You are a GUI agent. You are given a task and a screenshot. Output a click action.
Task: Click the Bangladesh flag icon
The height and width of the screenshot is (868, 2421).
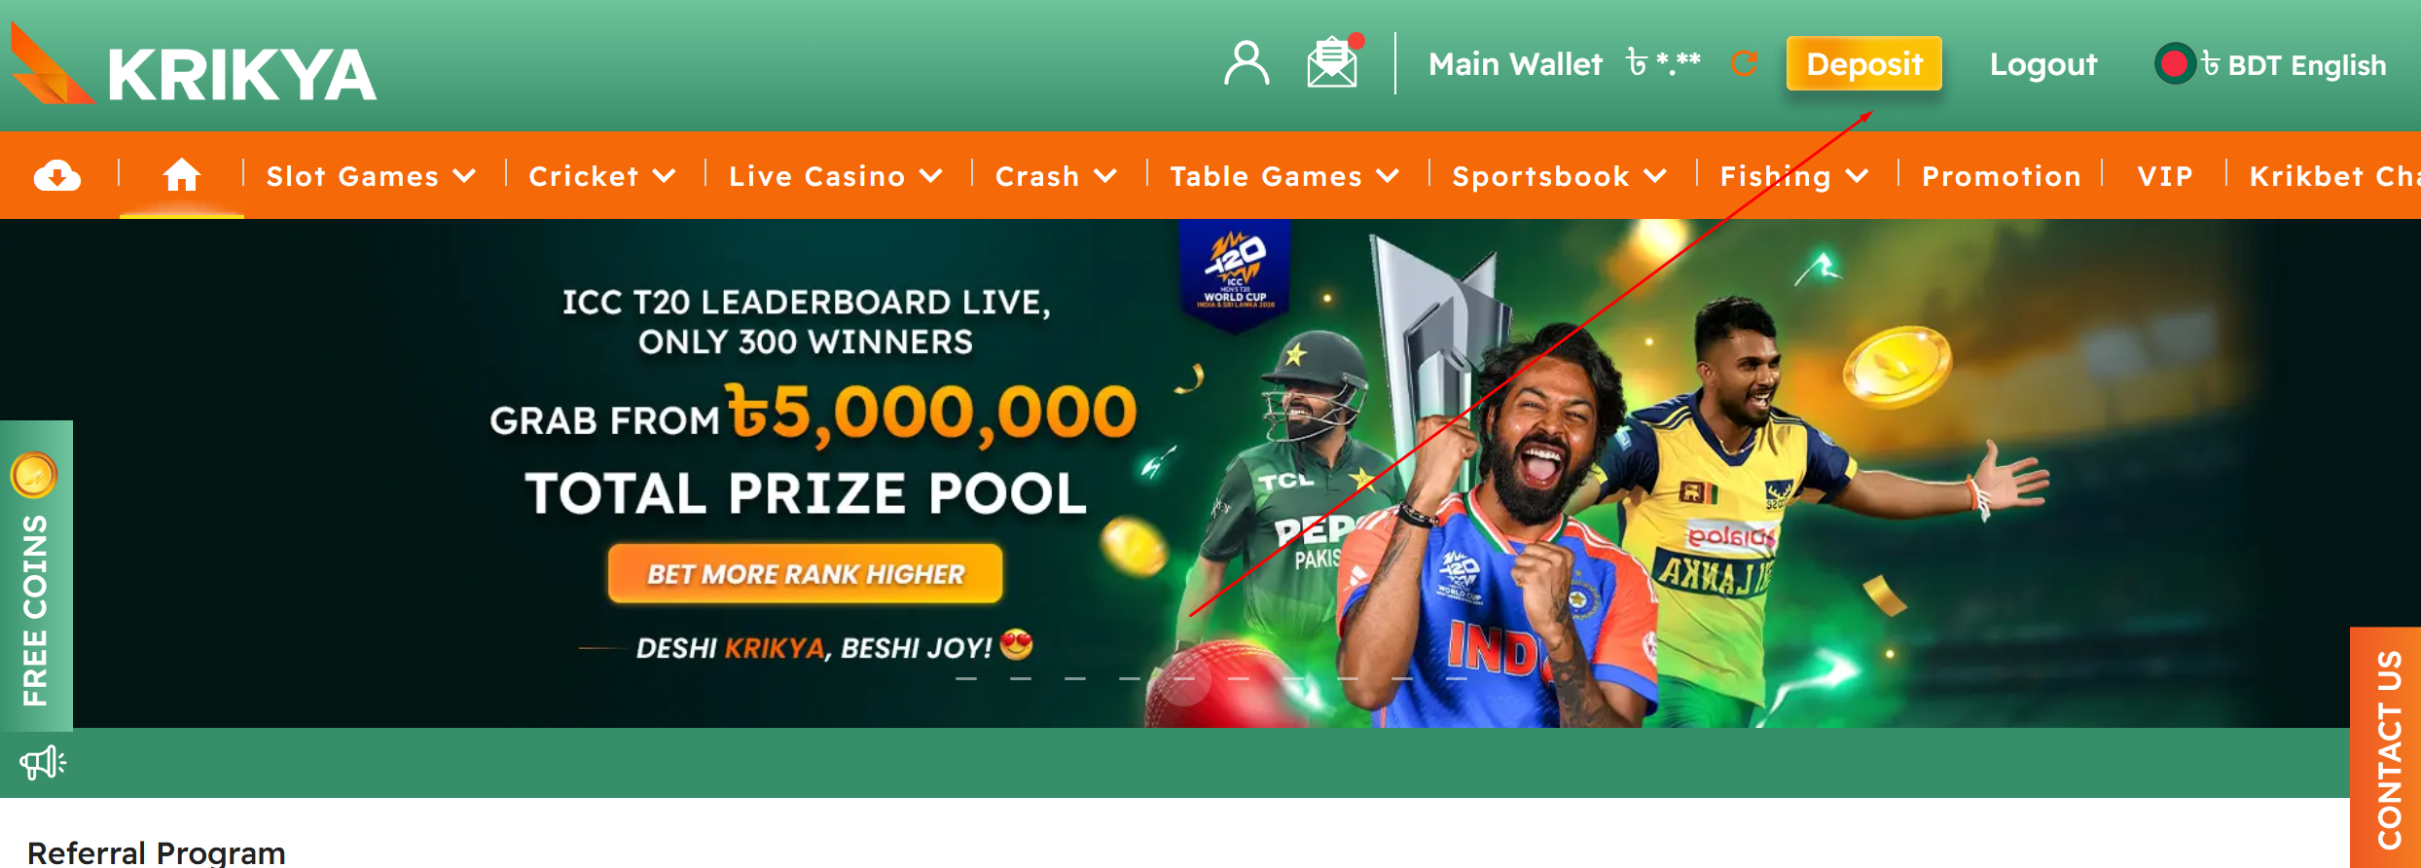pos(2174,64)
